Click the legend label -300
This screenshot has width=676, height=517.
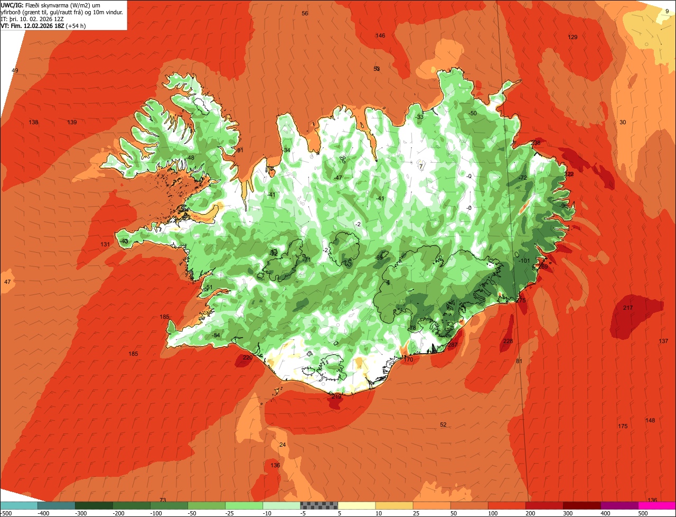pos(80,513)
